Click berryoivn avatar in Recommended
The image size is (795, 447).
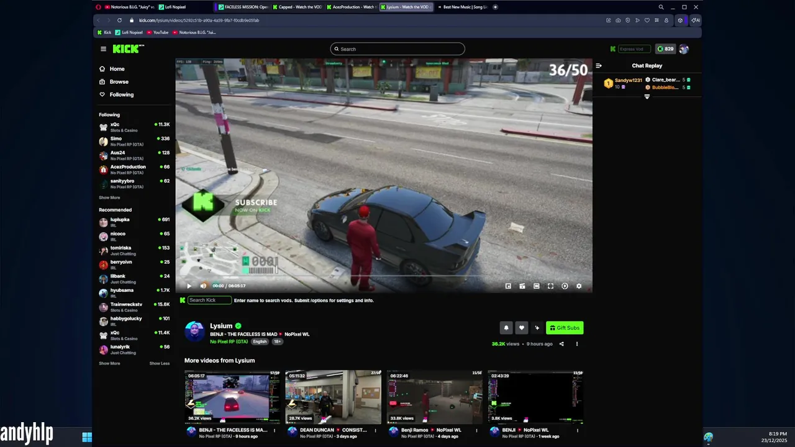coord(103,264)
